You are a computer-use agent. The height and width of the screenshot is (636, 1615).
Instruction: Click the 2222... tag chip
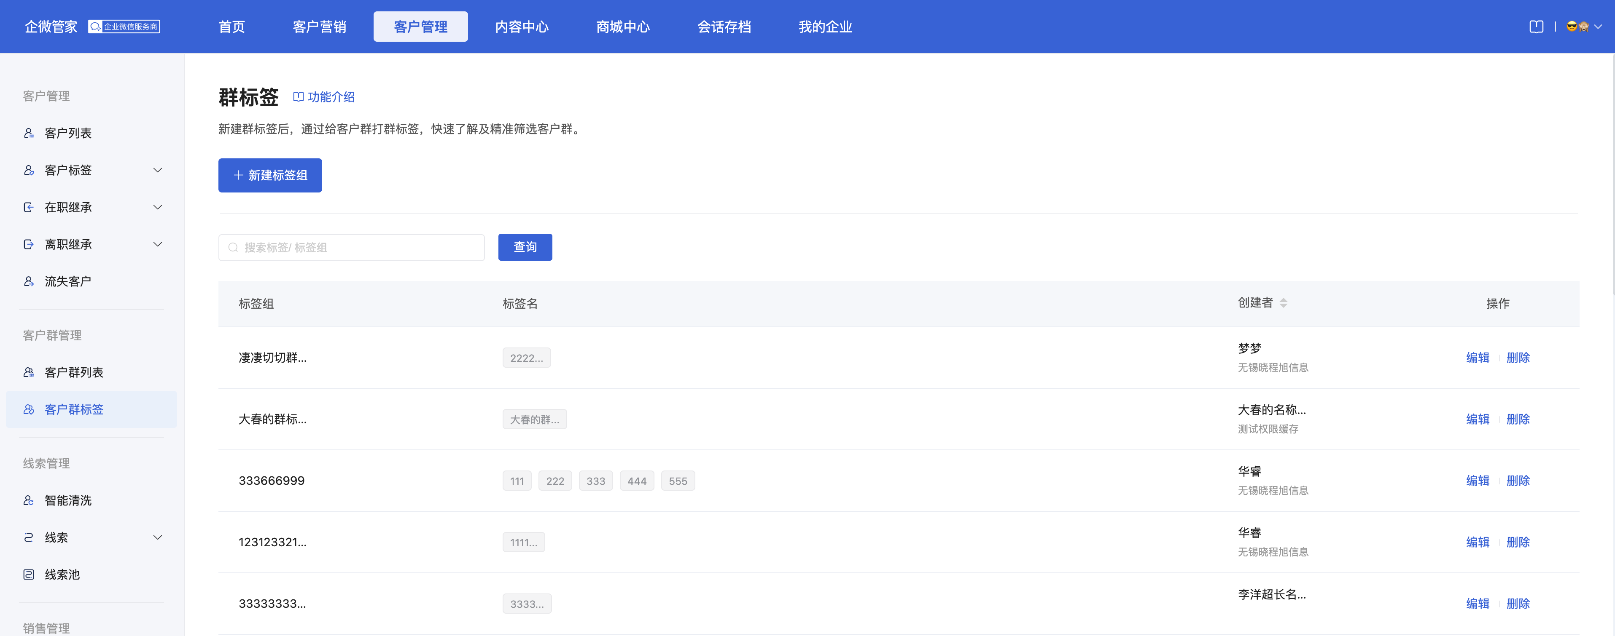(527, 358)
